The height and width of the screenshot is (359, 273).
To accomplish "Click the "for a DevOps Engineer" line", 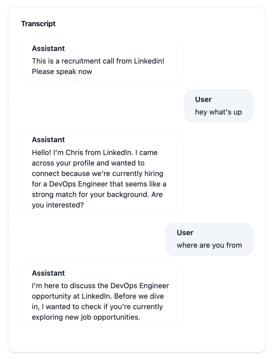I will 99,184.
